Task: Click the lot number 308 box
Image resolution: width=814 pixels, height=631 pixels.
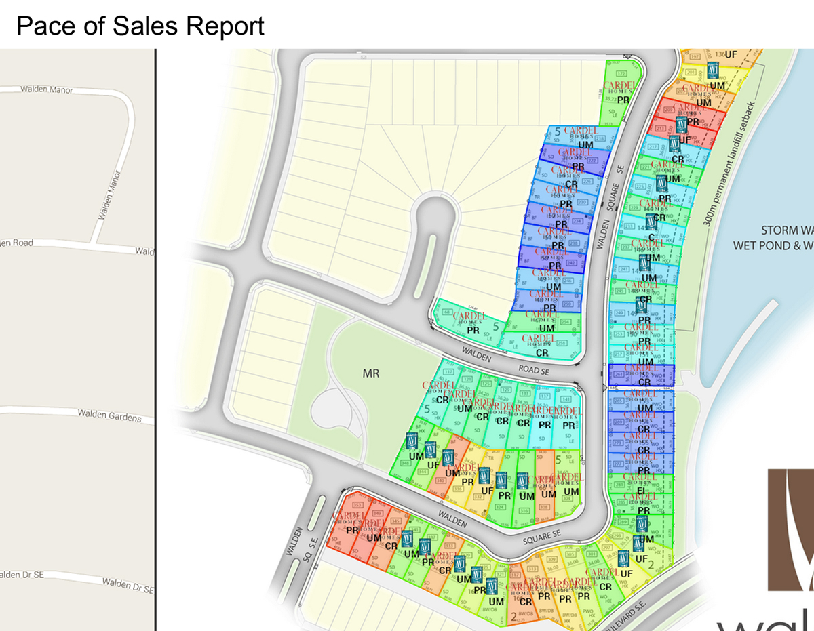Action: (543, 506)
